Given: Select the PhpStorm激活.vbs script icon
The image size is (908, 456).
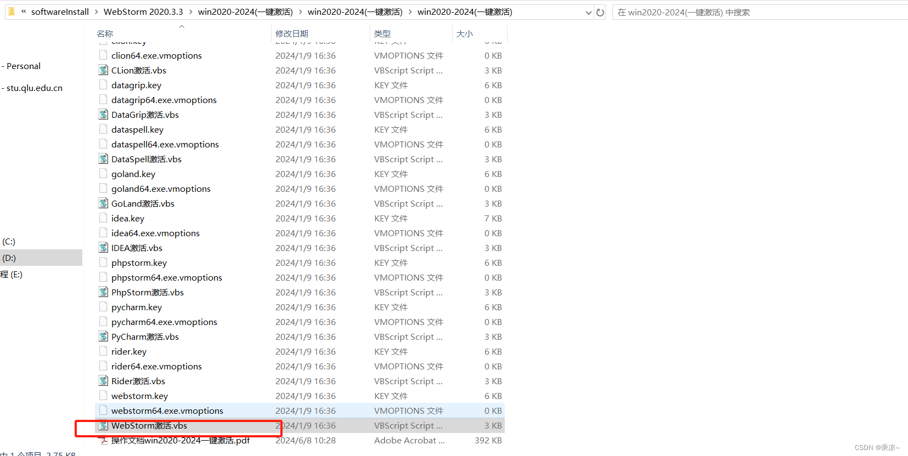Looking at the screenshot, I should pos(103,292).
